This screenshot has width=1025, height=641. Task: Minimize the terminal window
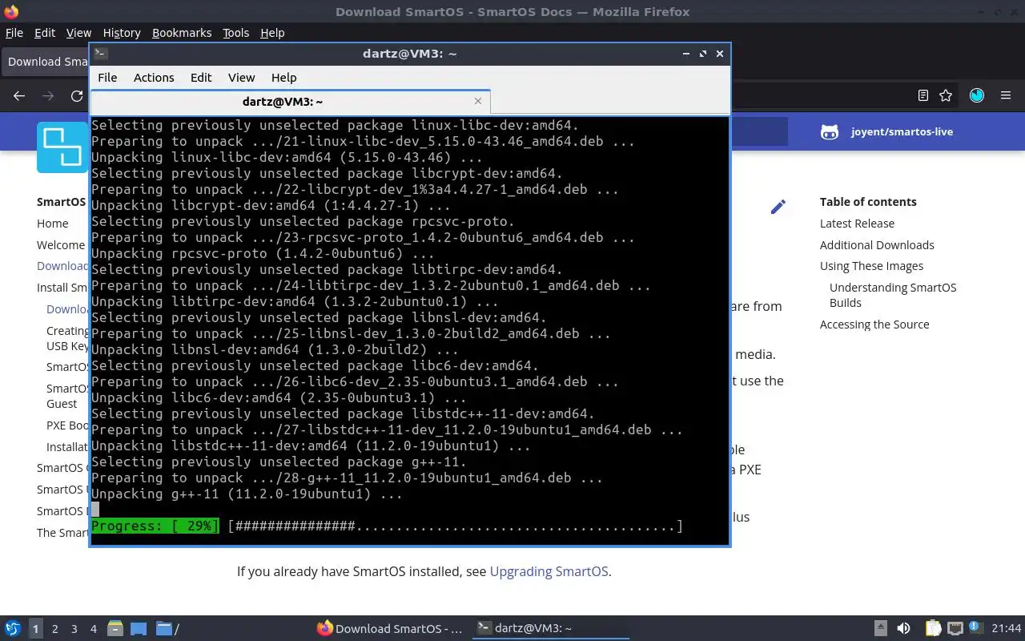tap(686, 54)
